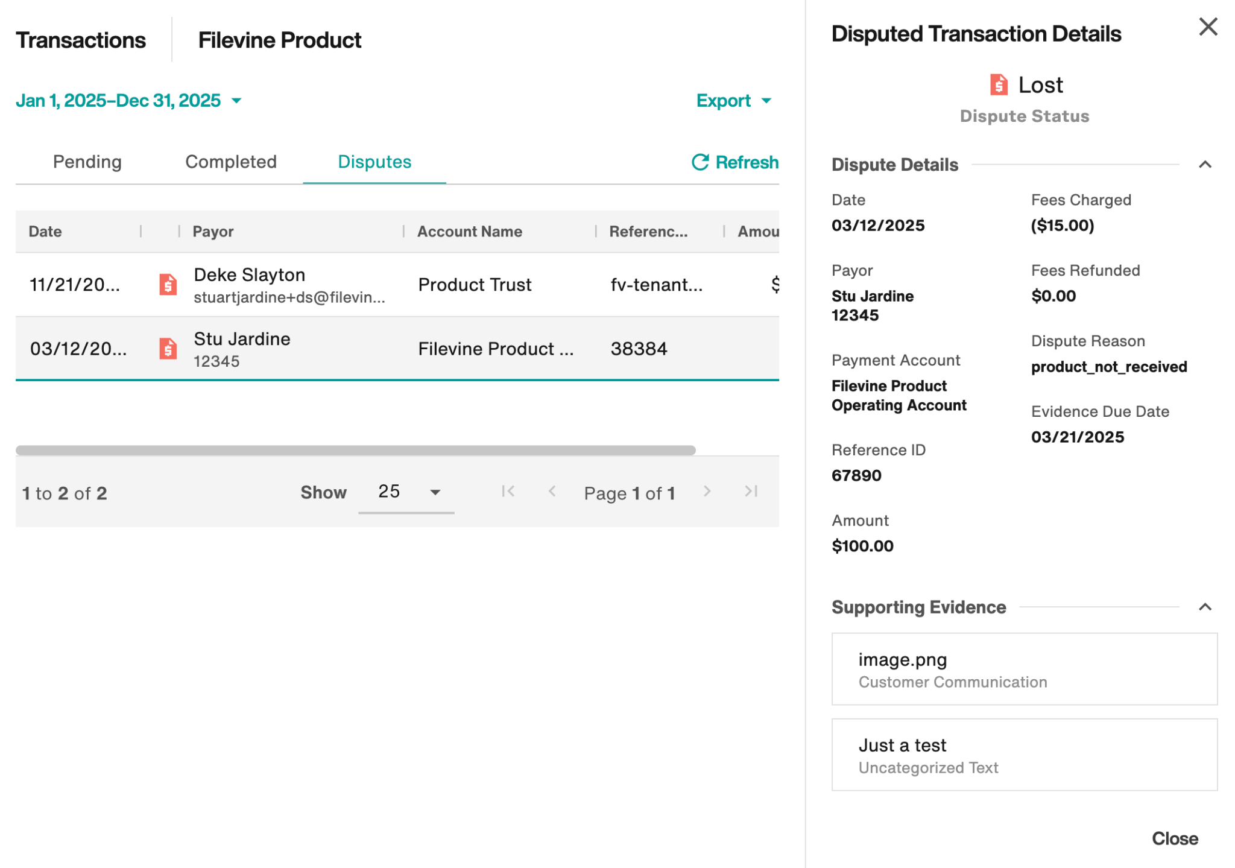Click the Stu Jardine payor in details panel
Viewport: 1235px width, 868px height.
pyautogui.click(x=872, y=296)
